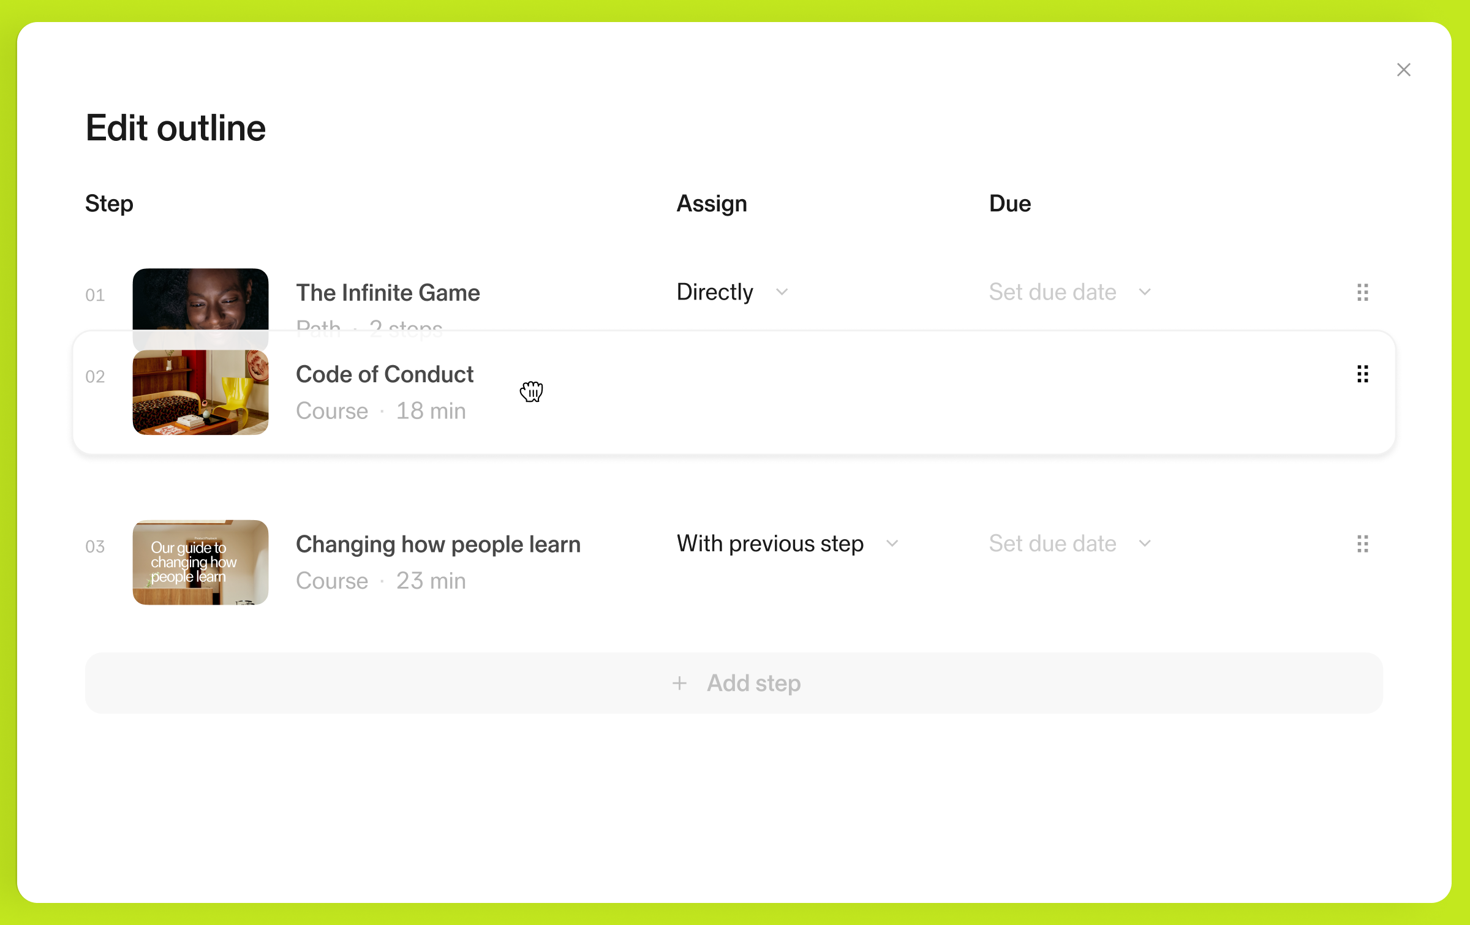
Task: Expand Set due date for Changing how people learn
Action: pos(1069,544)
